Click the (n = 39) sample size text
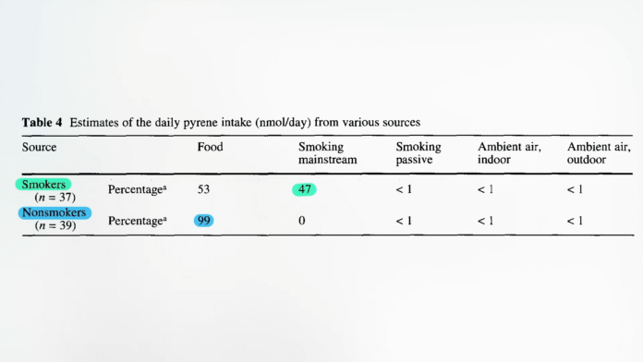This screenshot has height=362, width=643. click(55, 225)
